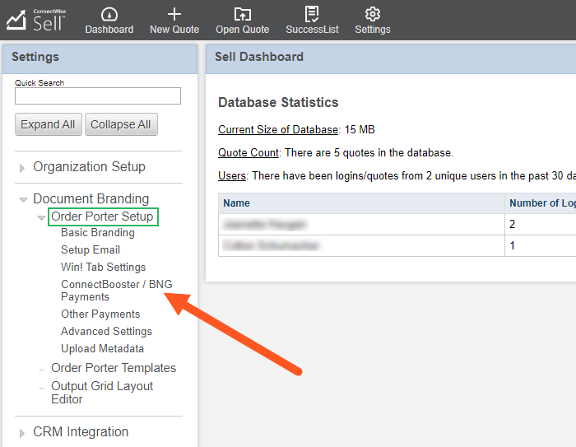Select the Document Branding section

[91, 199]
